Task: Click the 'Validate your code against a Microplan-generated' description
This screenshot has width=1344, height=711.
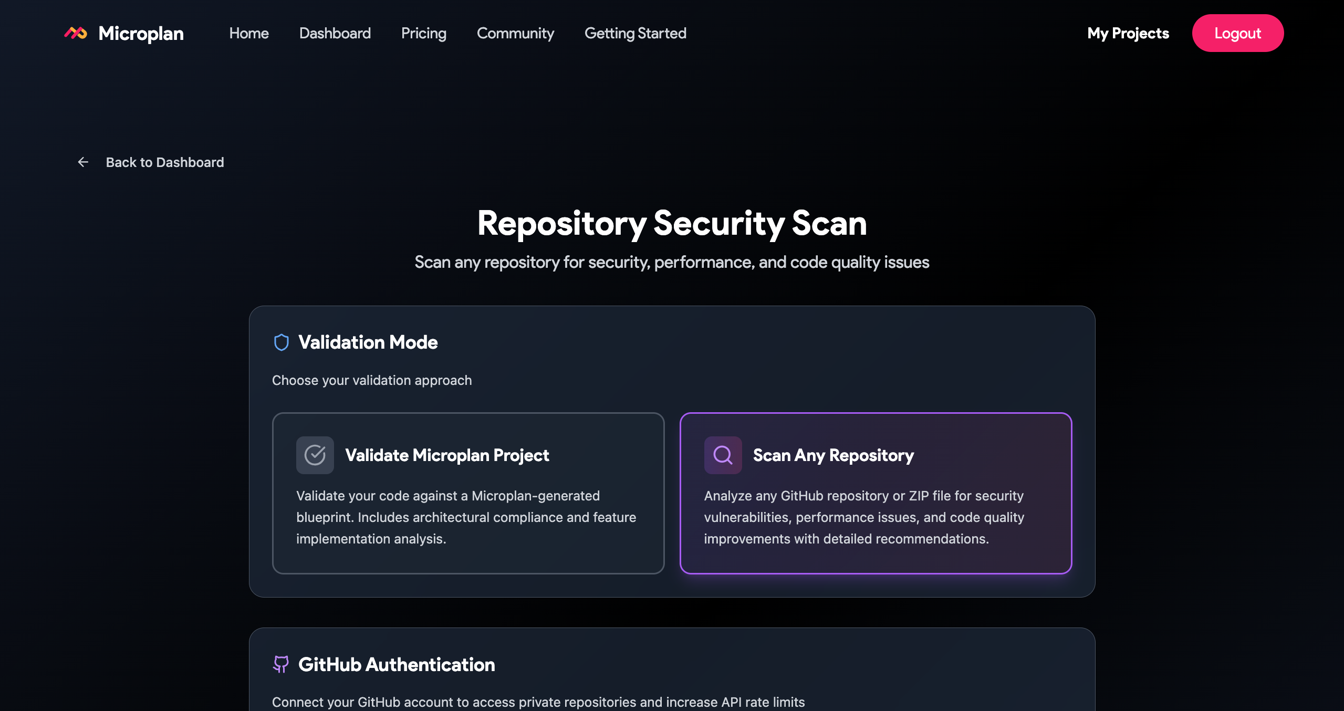Action: point(466,517)
